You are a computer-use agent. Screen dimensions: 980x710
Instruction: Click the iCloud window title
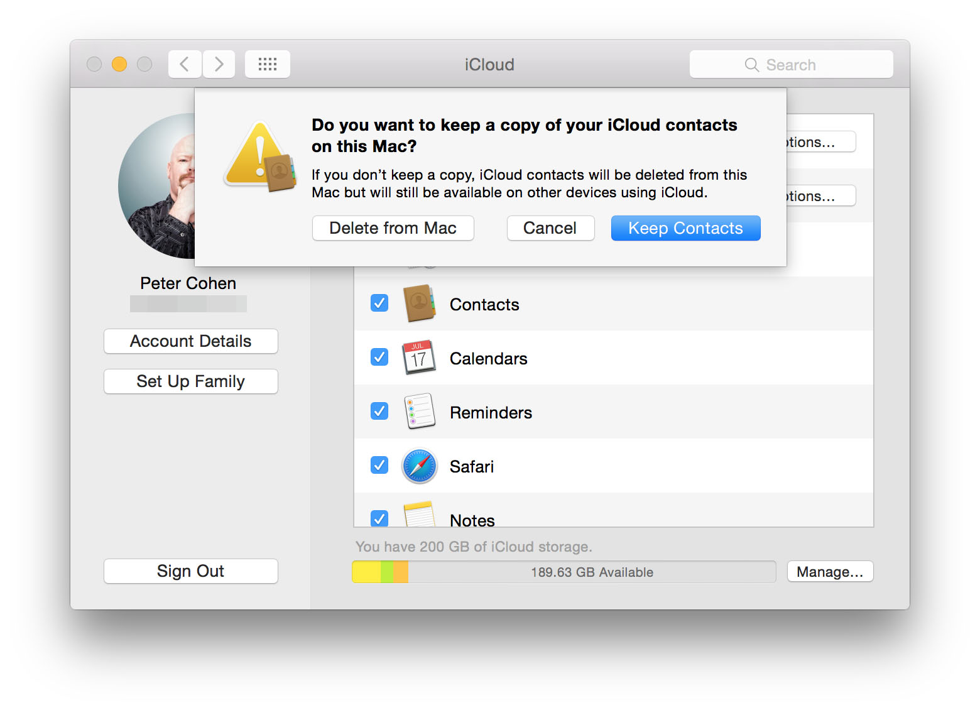point(489,65)
